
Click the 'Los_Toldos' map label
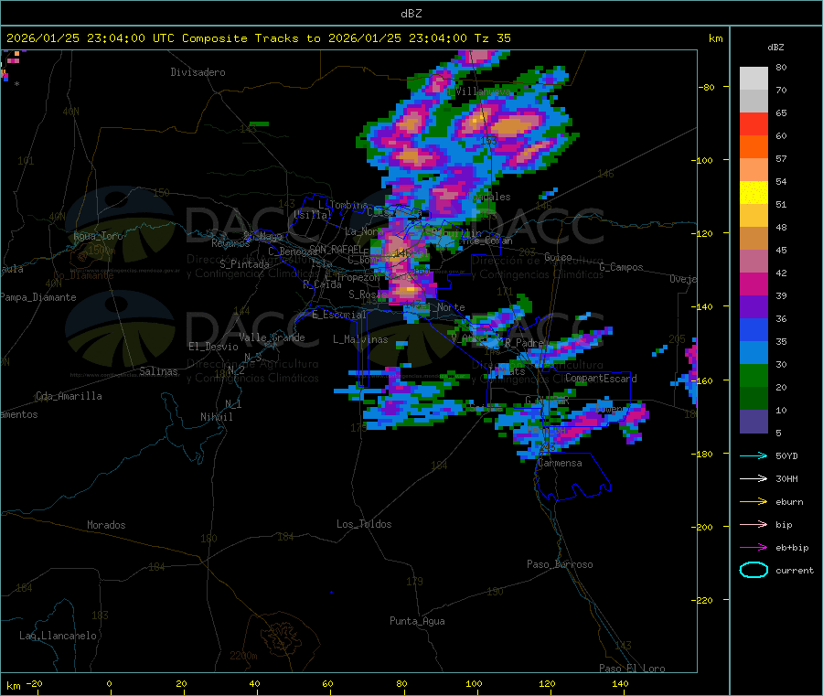pos(364,524)
